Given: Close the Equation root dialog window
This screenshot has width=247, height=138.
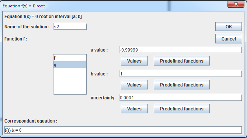Looking at the screenshot, I should [236, 4].
